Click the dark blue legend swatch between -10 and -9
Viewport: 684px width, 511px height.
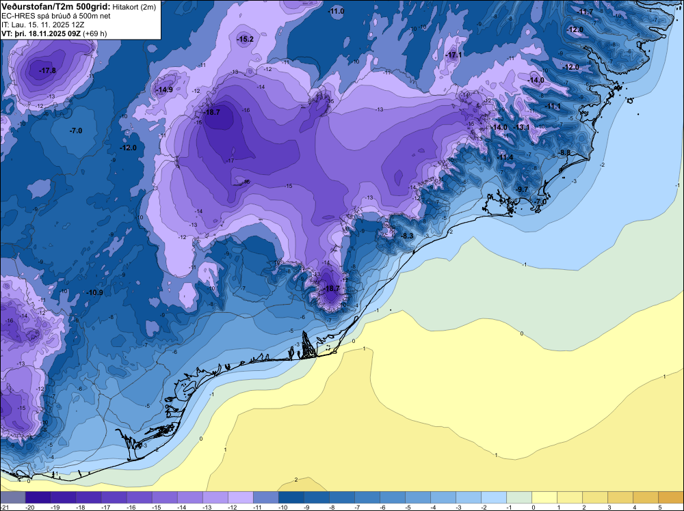pos(291,497)
